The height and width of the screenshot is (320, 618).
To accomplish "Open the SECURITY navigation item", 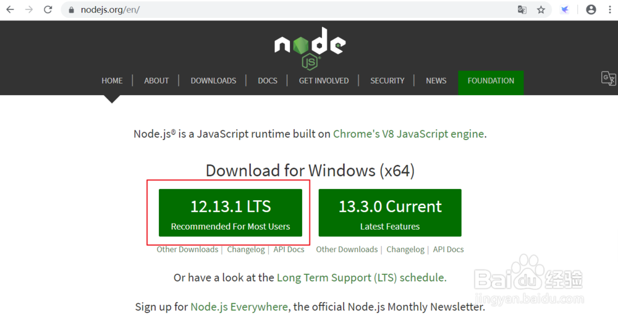I will tap(387, 81).
